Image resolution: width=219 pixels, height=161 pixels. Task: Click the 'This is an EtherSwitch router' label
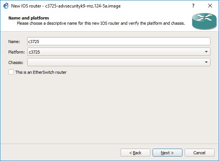(41, 72)
